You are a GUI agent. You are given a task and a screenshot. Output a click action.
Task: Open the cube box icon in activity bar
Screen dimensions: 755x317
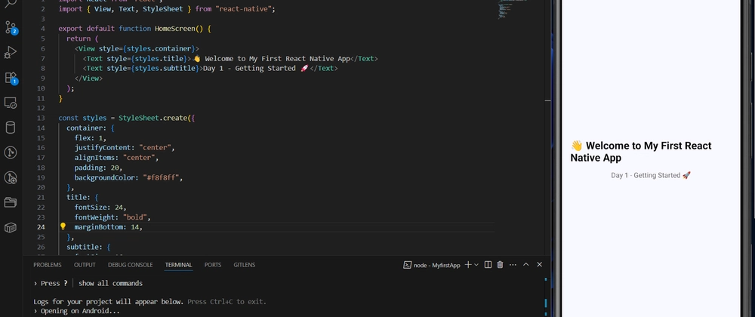coord(10,227)
